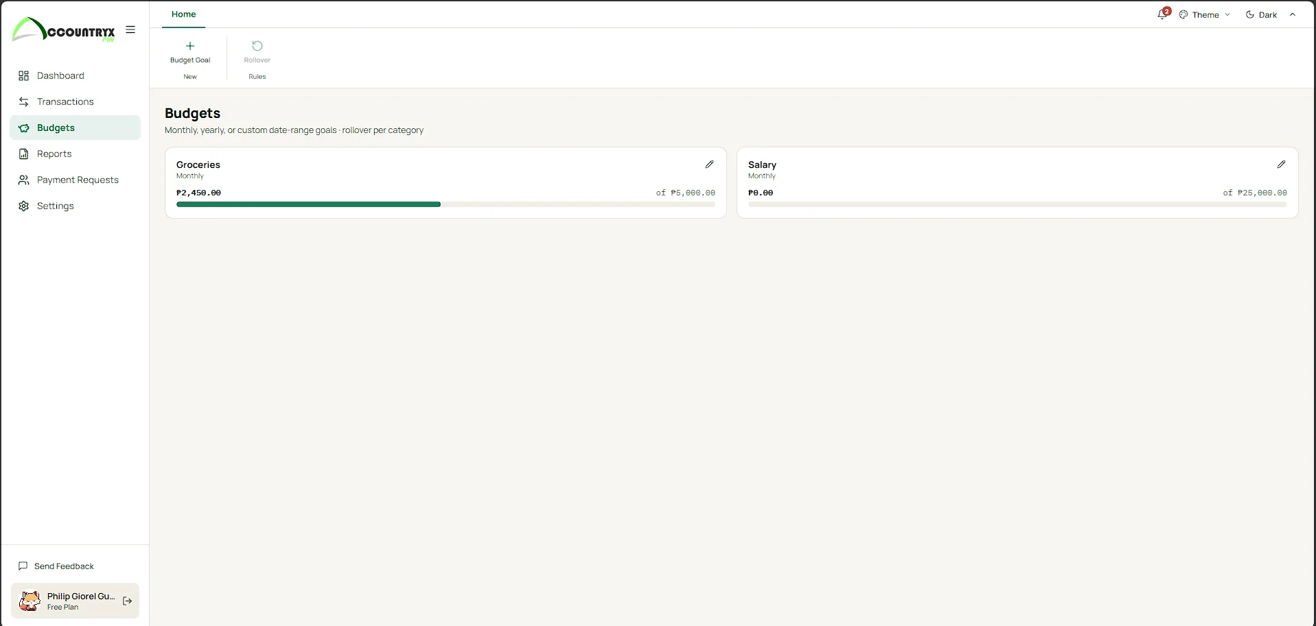Click the ₱0.00 Salary amount
The width and height of the screenshot is (1316, 626).
pyautogui.click(x=761, y=193)
